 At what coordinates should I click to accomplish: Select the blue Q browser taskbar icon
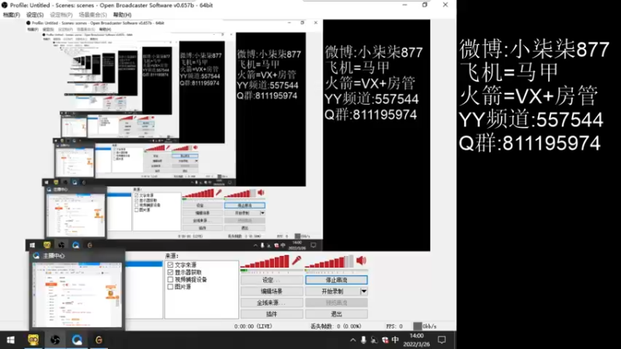(77, 340)
